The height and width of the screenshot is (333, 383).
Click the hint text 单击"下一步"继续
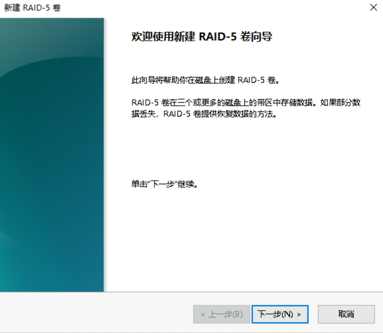point(165,184)
